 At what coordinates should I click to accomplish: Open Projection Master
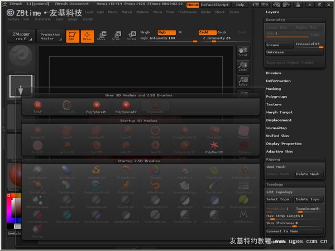(x=50, y=36)
